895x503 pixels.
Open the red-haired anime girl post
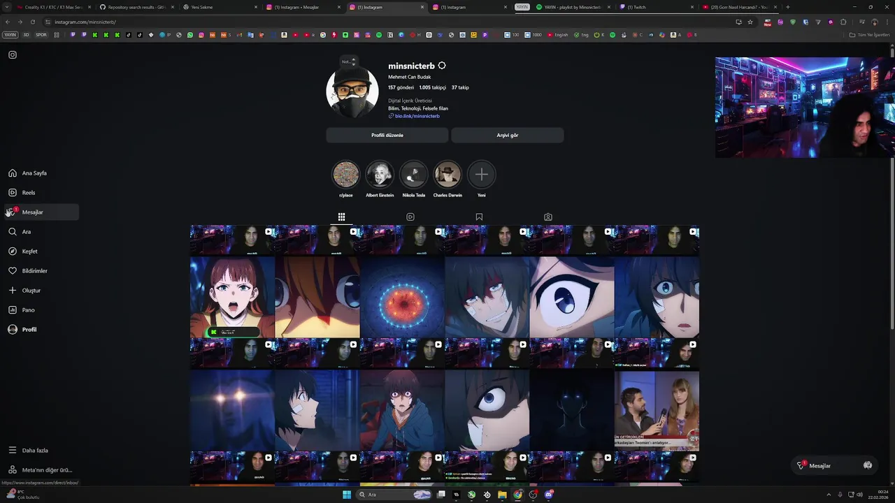232,298
